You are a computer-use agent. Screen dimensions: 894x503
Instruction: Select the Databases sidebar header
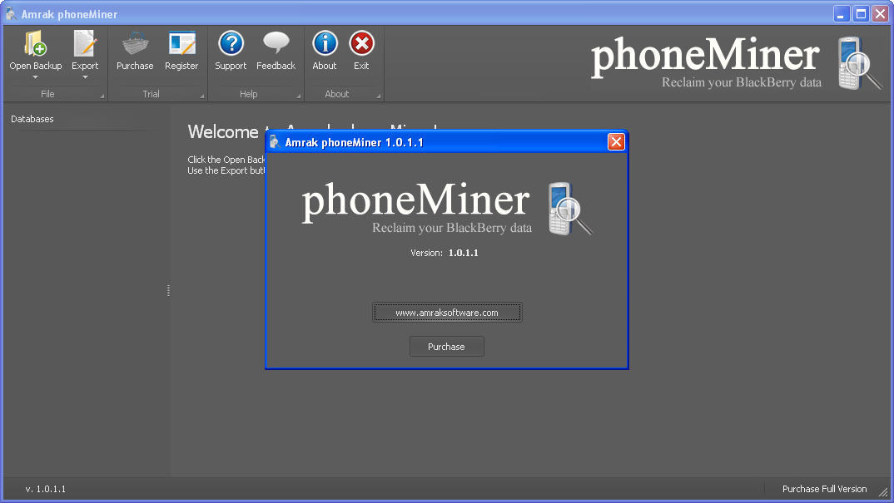[x=32, y=119]
